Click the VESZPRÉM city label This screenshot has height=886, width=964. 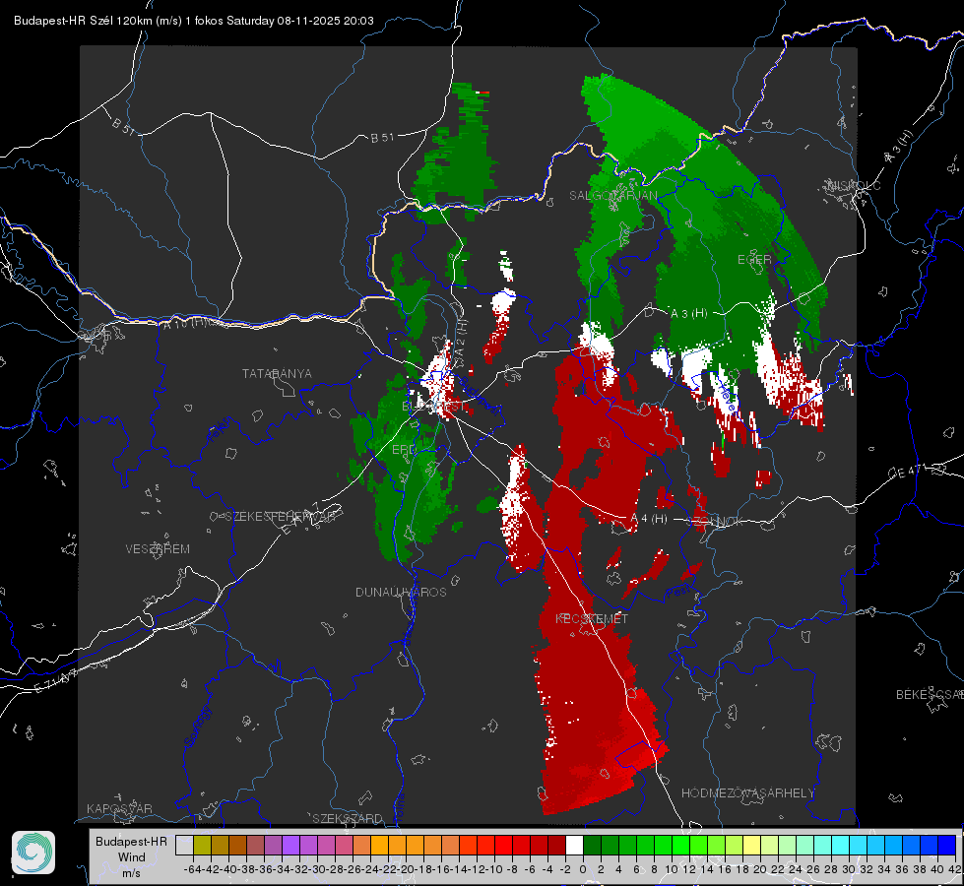[x=158, y=549]
